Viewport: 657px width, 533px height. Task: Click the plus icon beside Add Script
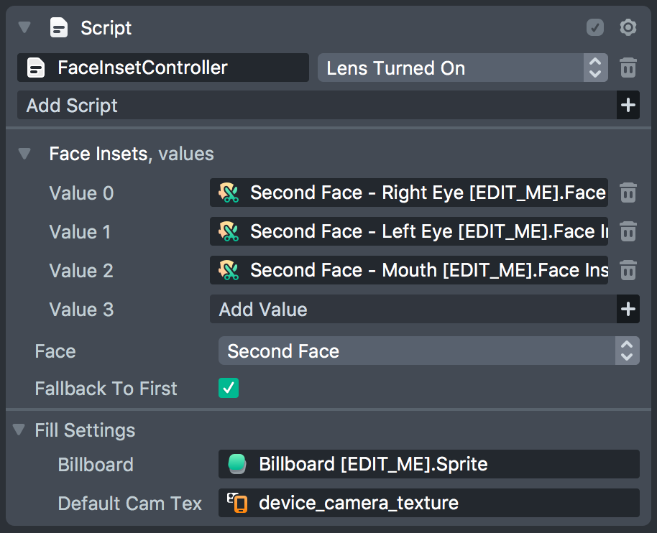click(628, 106)
